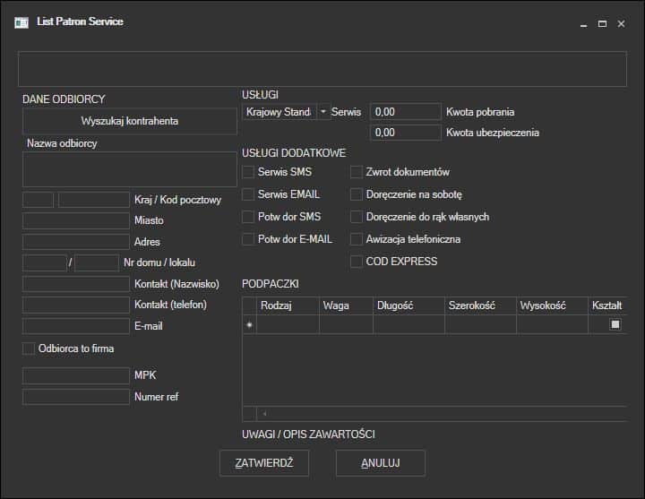
Task: Enable COD EXPRESS checkbox
Action: [357, 262]
